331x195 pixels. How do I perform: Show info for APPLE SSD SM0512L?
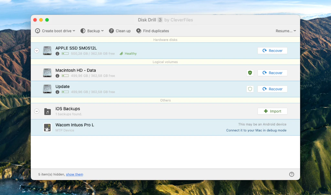point(57,54)
